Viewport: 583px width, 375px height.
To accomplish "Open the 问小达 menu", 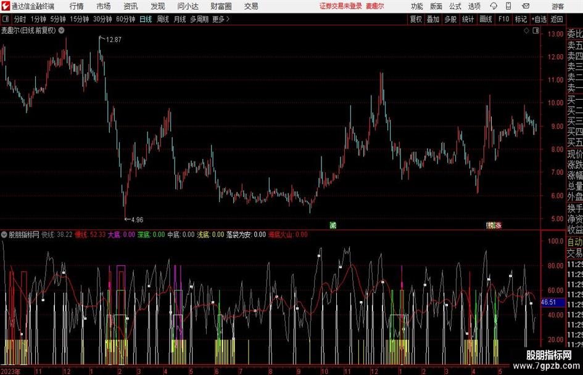I will click(x=188, y=6).
